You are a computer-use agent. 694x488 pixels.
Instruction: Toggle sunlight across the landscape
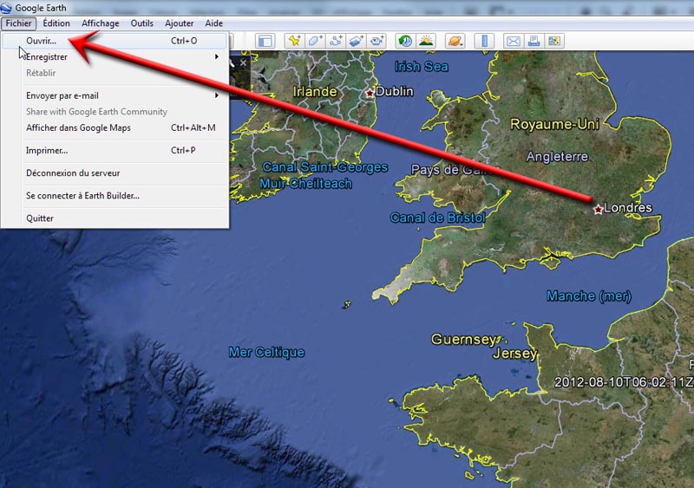426,41
